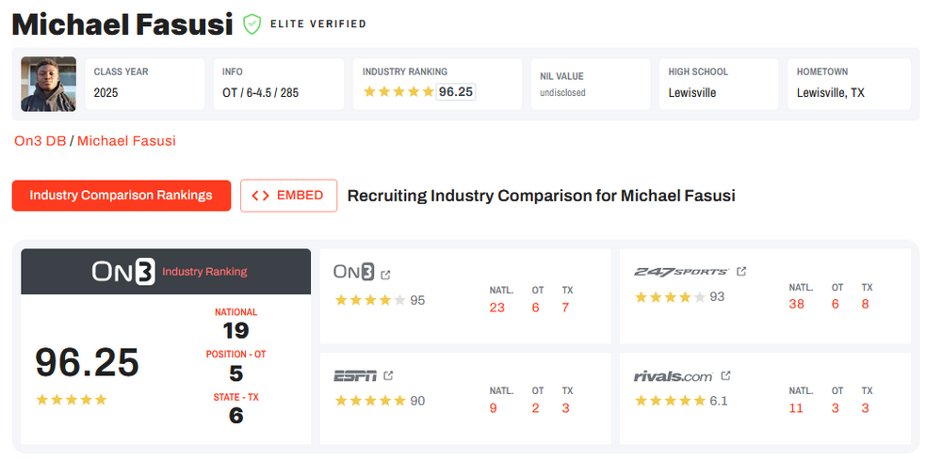Click the rivals.com logo
Viewport: 942px width, 459px height.
pos(673,376)
